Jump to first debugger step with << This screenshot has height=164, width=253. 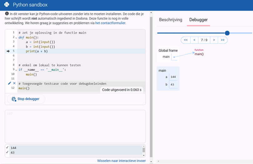point(185,40)
